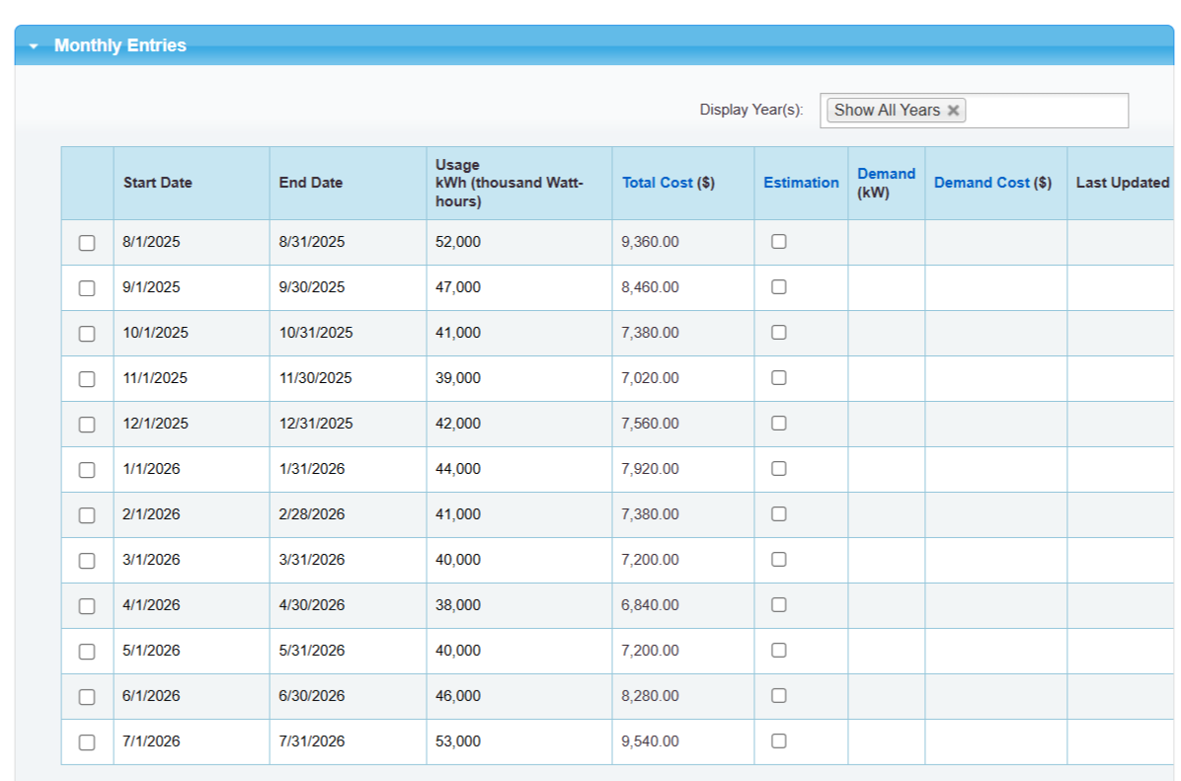Viewport: 1181px width, 781px height.
Task: Select the row checkbox for 1/1/2026
Action: click(87, 469)
